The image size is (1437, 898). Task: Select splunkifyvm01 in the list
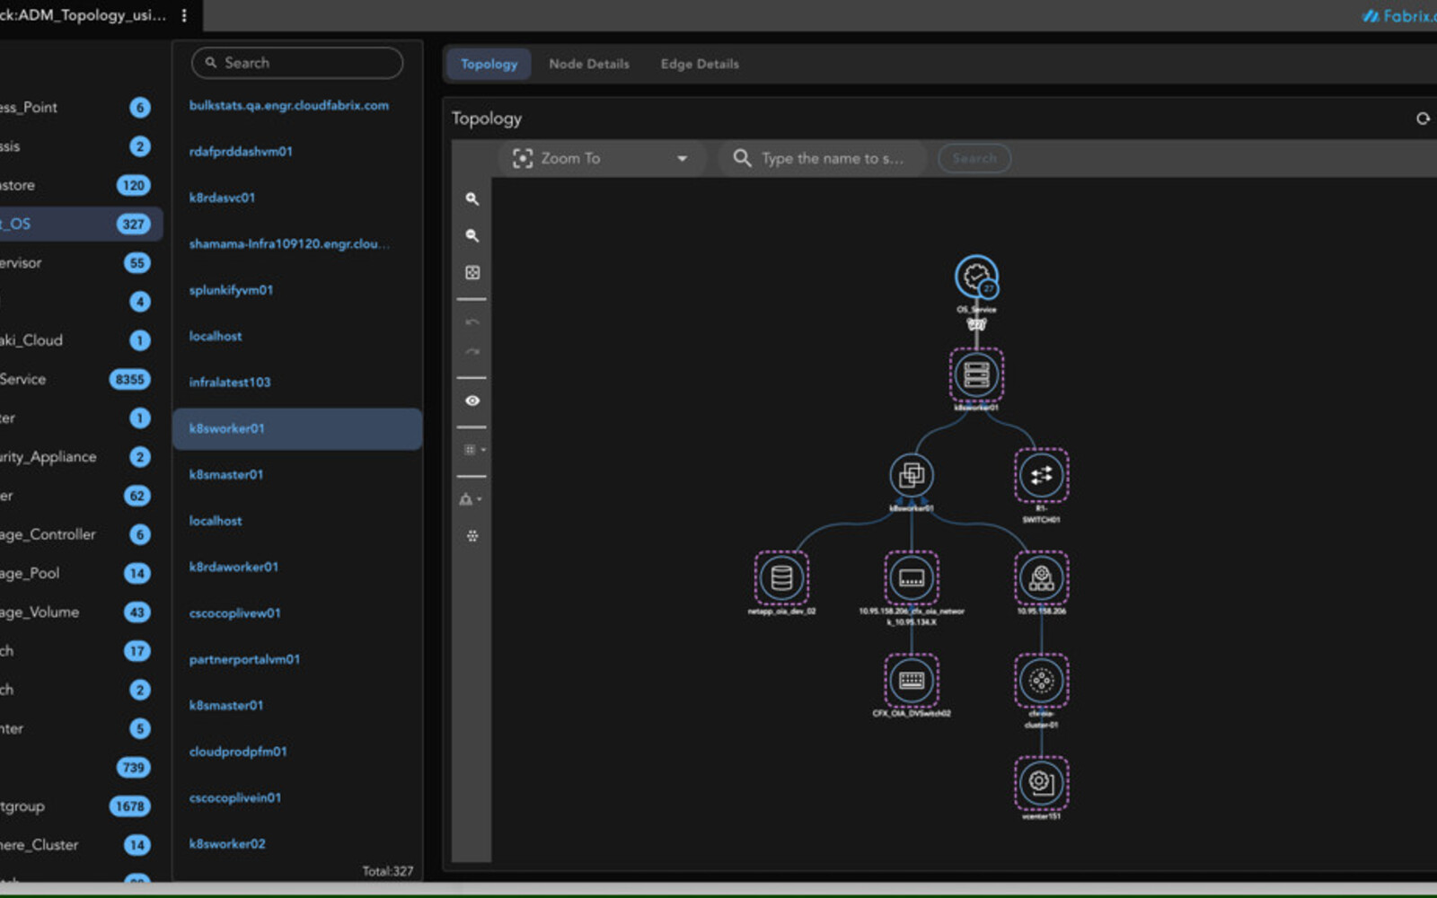point(231,290)
